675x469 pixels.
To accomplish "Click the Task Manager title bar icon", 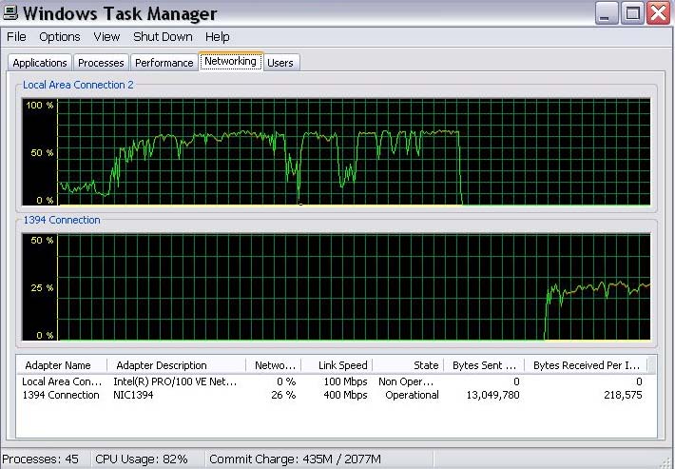I will (x=10, y=13).
